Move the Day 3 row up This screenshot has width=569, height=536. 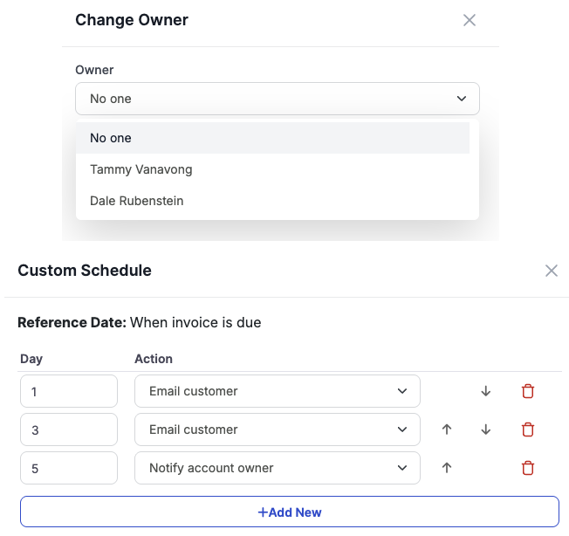coord(447,429)
